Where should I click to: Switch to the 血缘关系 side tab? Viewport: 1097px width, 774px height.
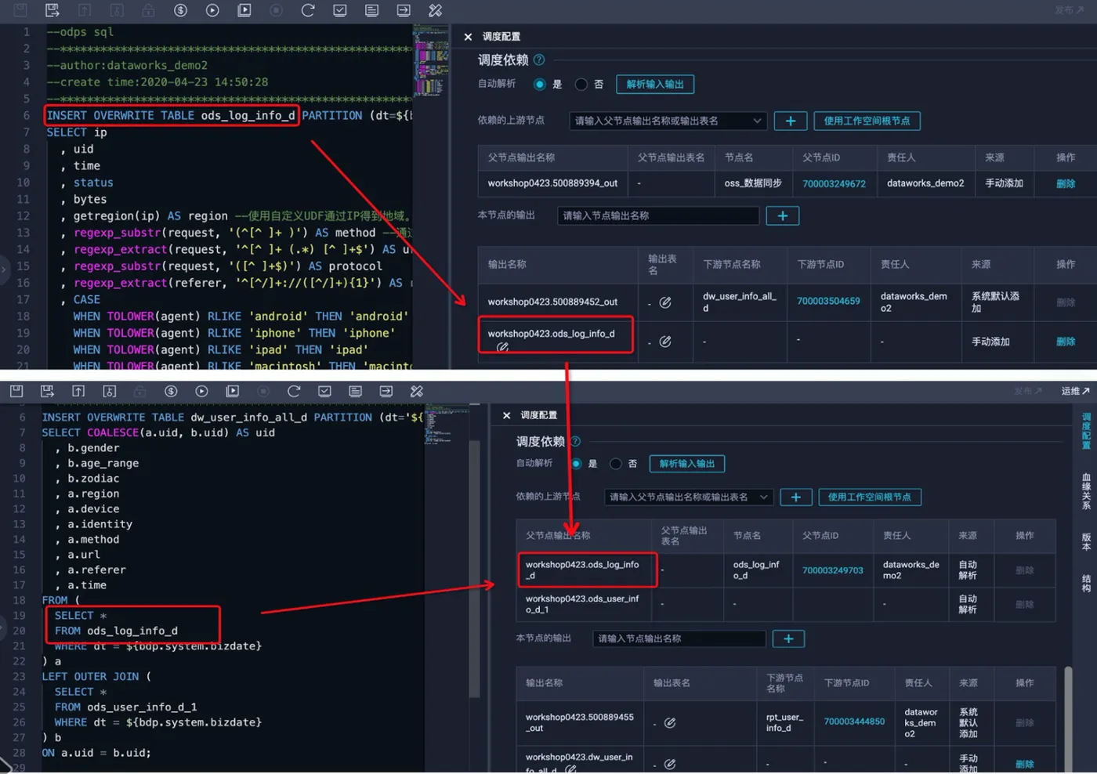click(x=1086, y=491)
